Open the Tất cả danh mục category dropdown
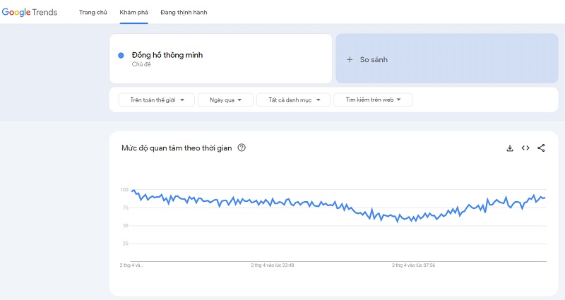The width and height of the screenshot is (565, 300). coord(293,100)
